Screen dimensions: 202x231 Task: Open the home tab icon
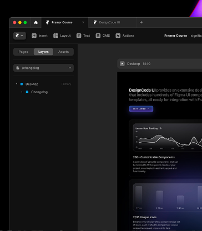[x=36, y=22]
